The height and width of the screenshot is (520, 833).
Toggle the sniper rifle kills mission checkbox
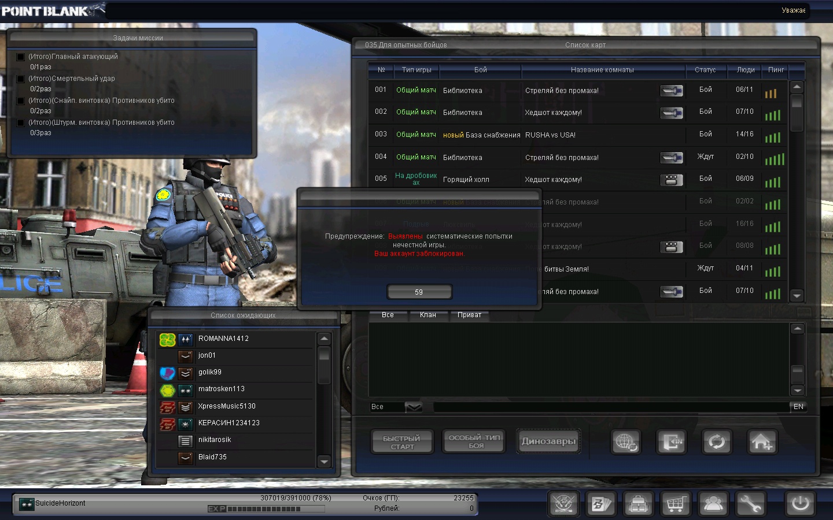[21, 101]
